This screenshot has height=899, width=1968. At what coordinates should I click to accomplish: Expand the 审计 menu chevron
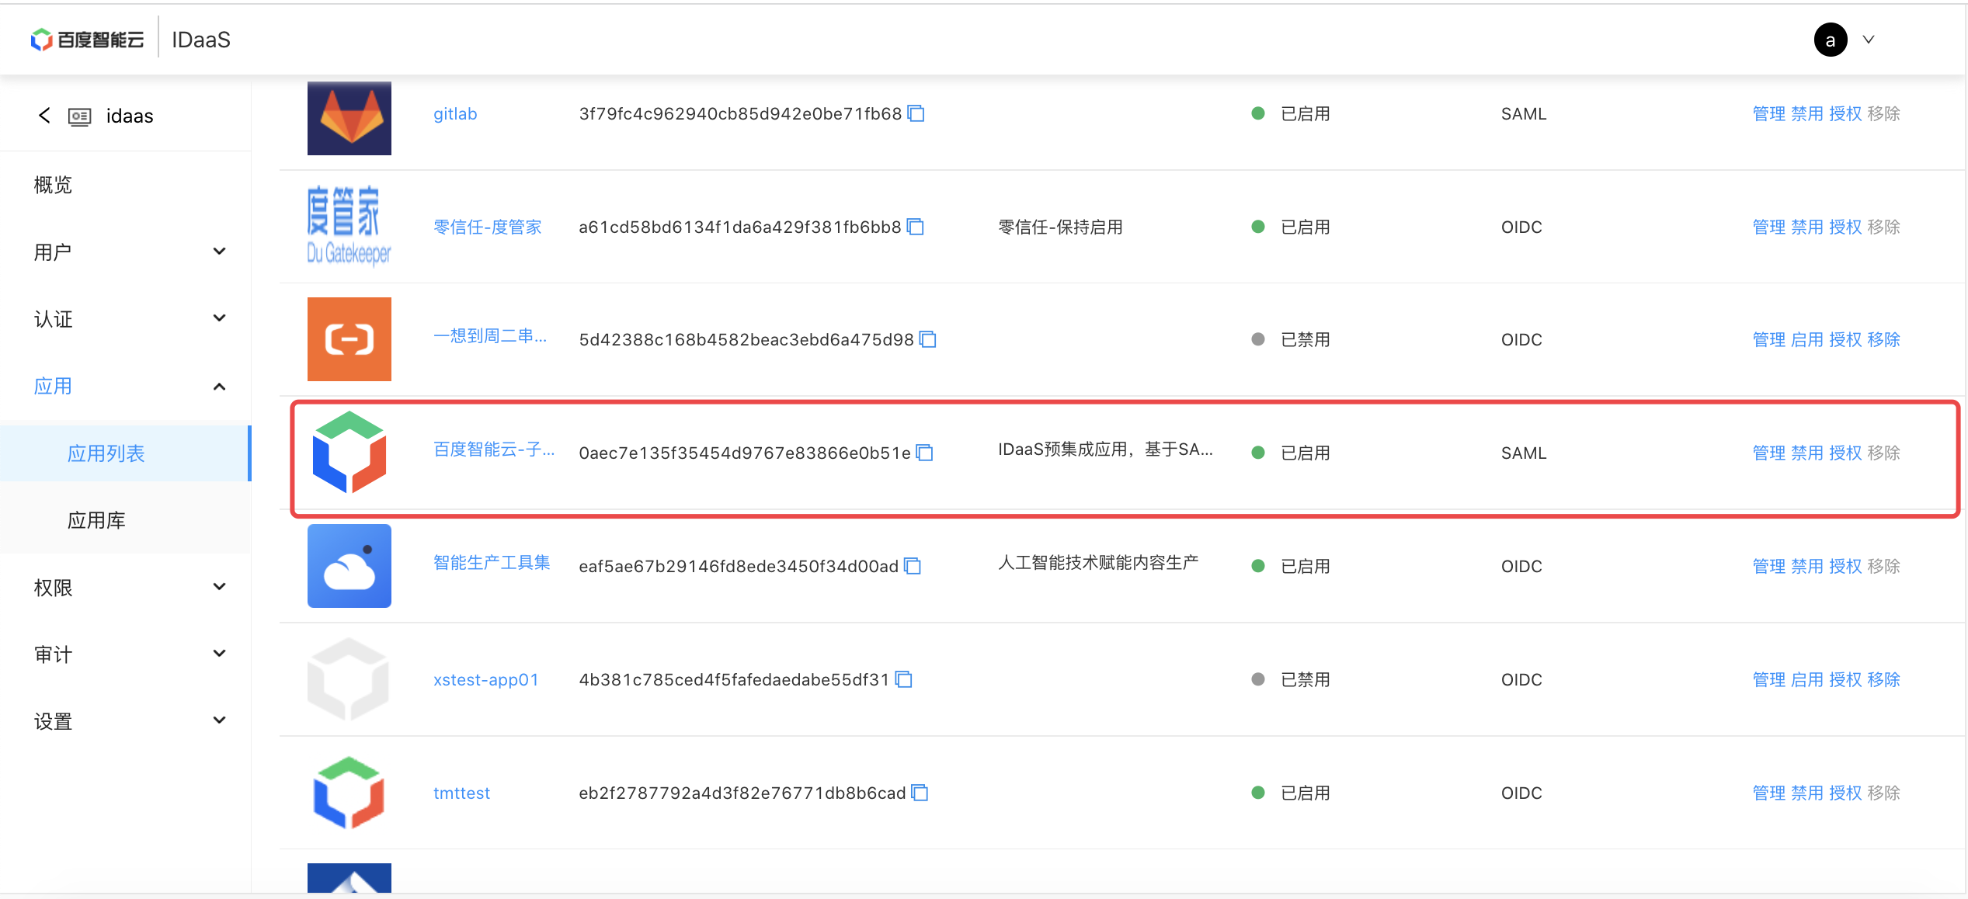coord(220,654)
